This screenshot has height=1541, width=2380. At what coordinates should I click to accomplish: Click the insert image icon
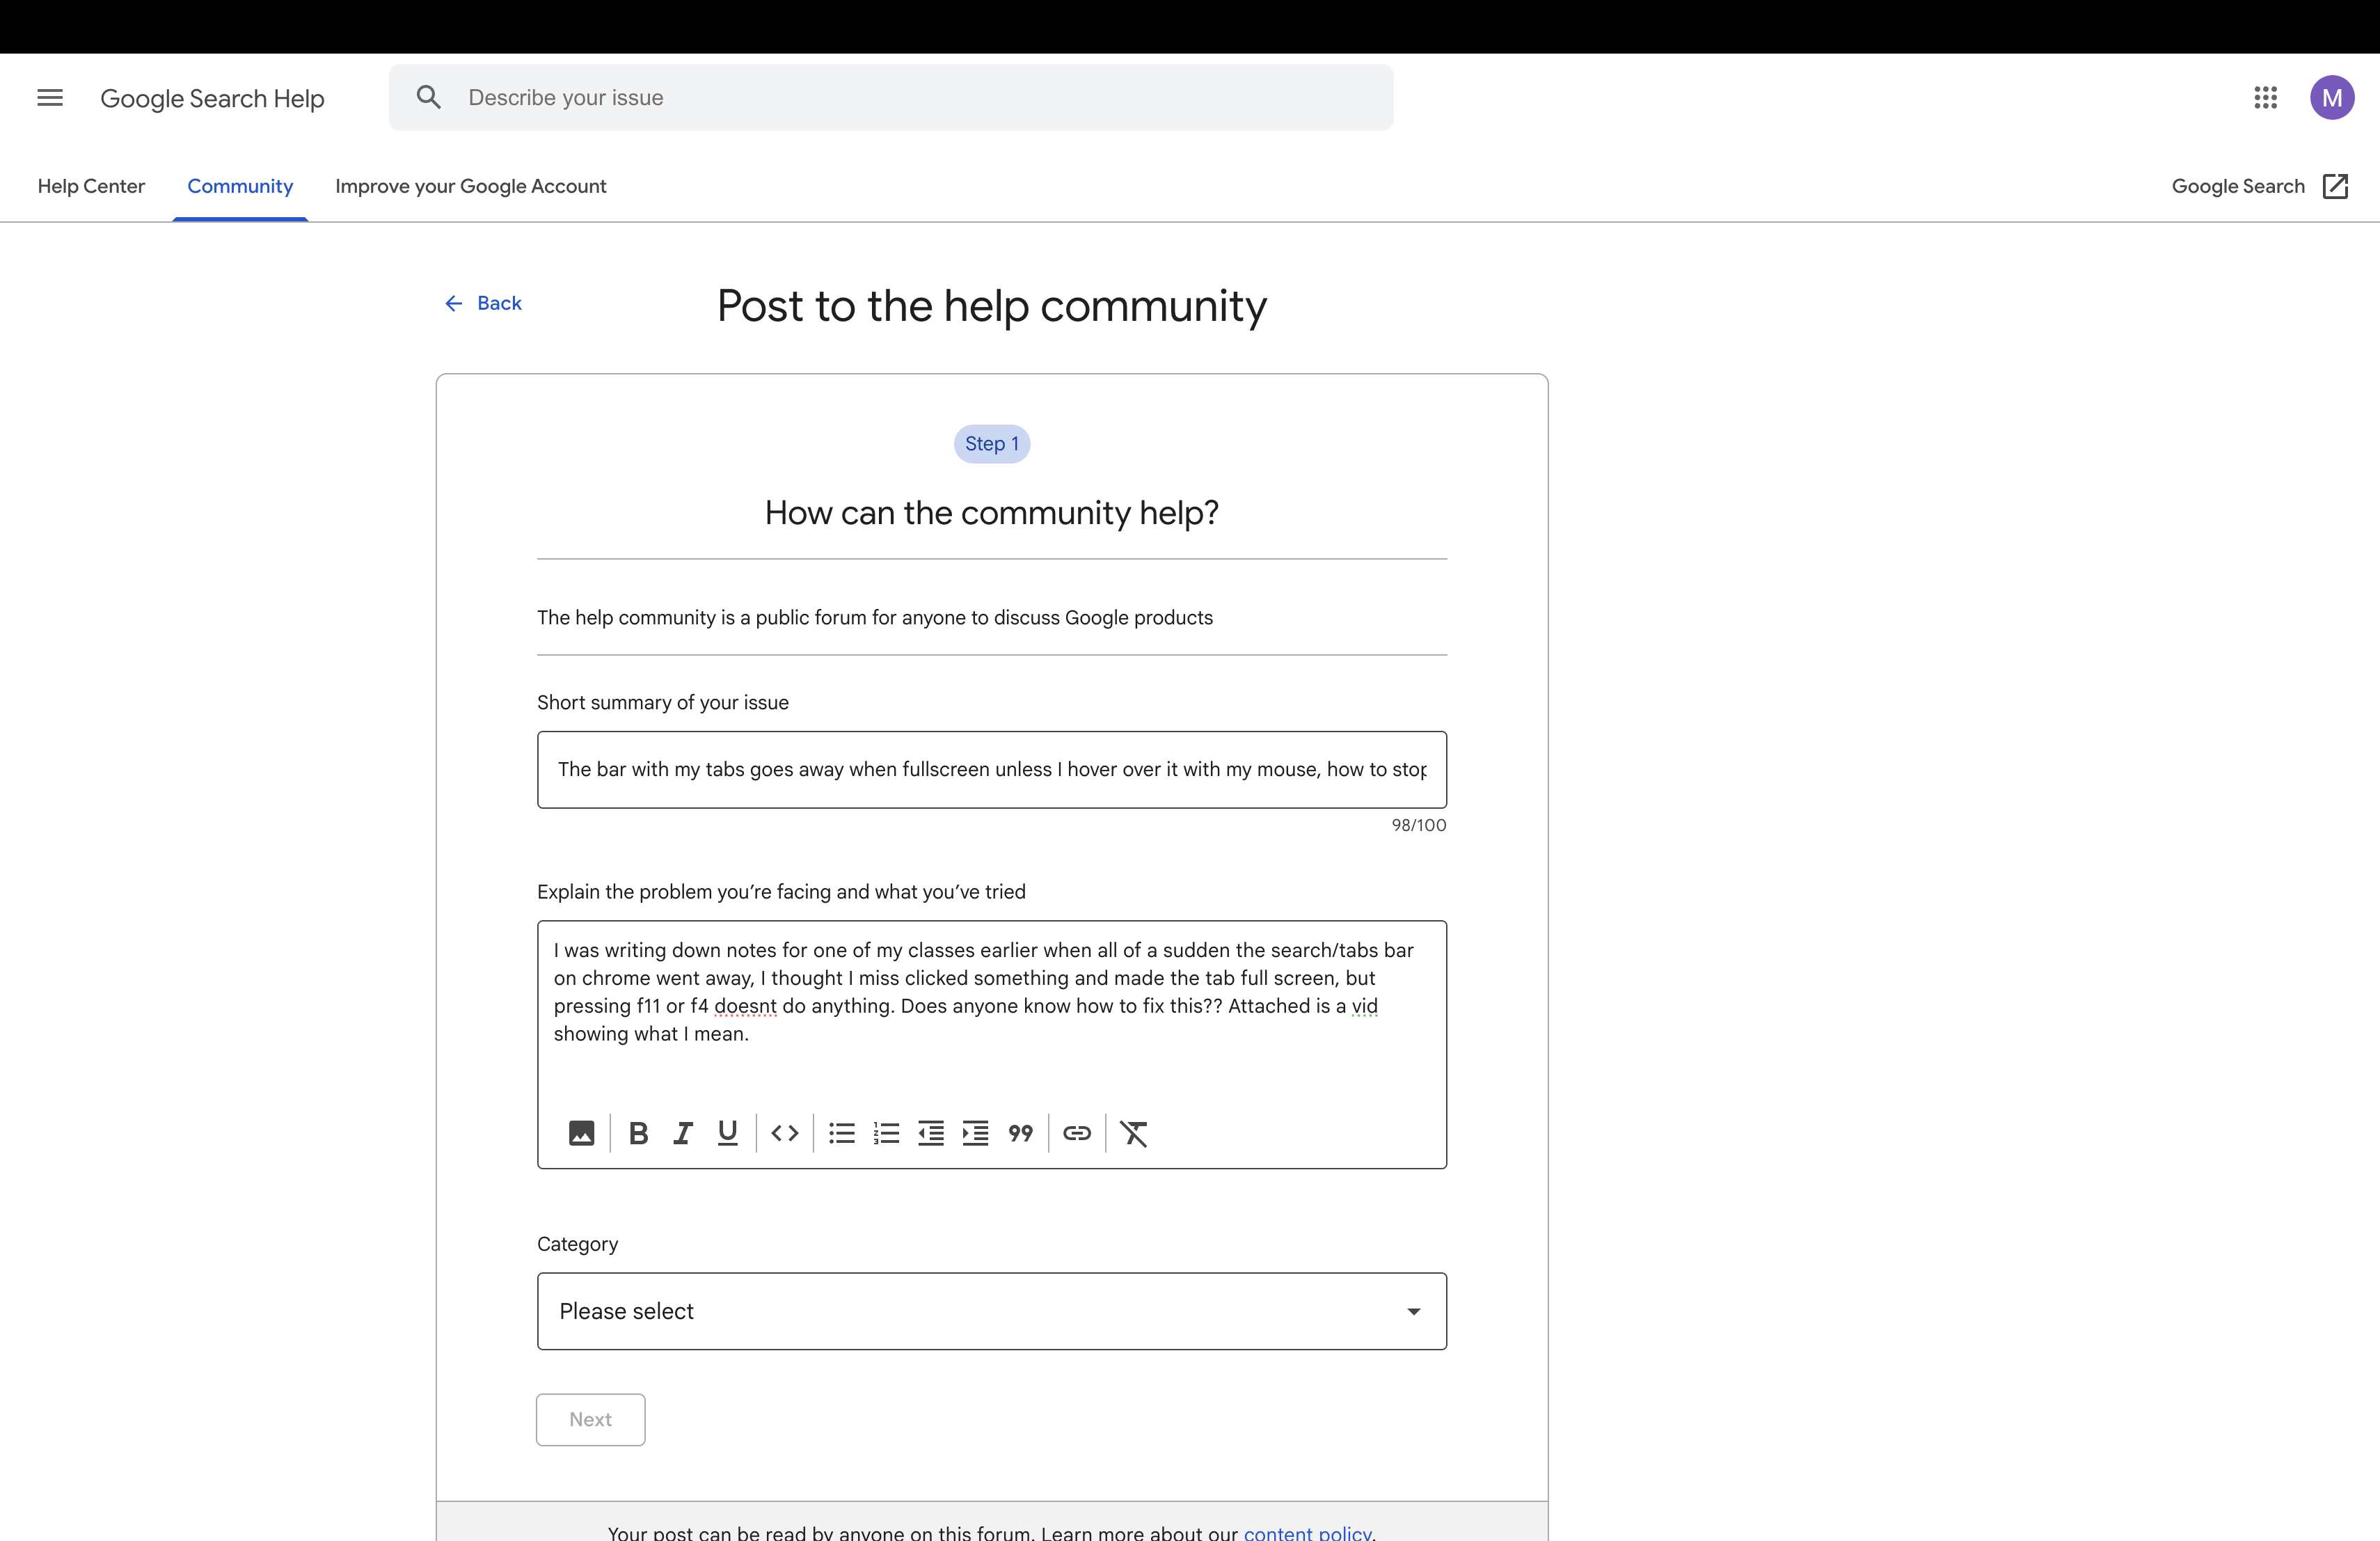point(581,1133)
